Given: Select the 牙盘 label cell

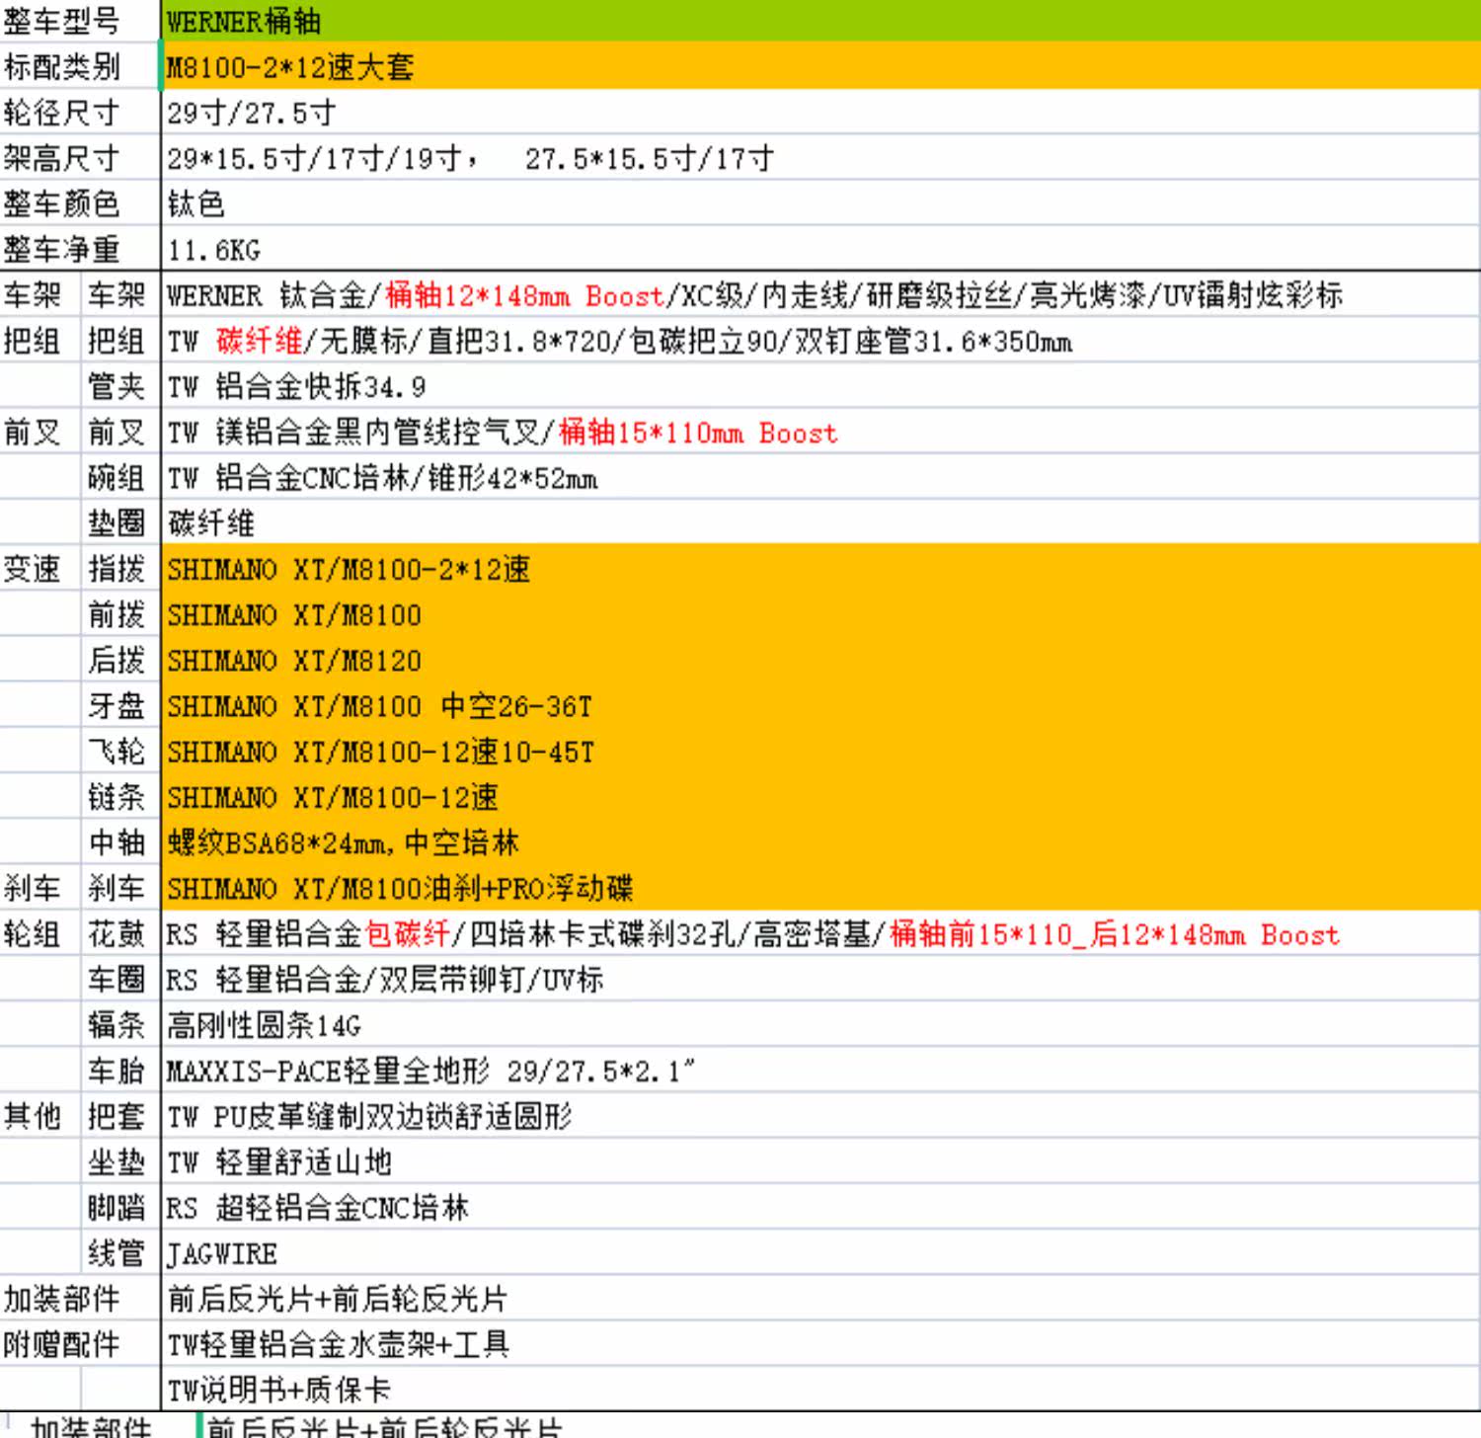Looking at the screenshot, I should click(x=119, y=705).
